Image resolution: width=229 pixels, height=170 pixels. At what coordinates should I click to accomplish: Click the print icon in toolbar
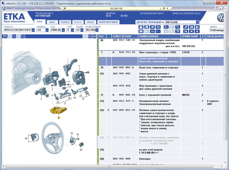click(141, 27)
